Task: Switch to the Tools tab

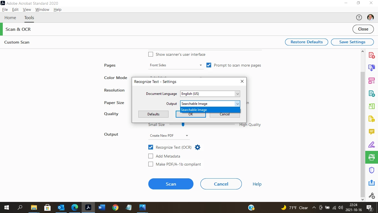Action: pos(29,17)
